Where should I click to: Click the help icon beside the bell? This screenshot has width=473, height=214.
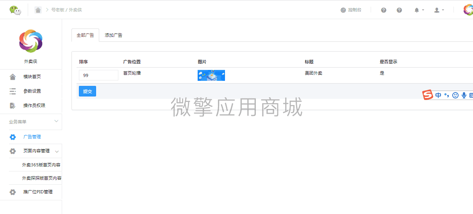[399, 10]
